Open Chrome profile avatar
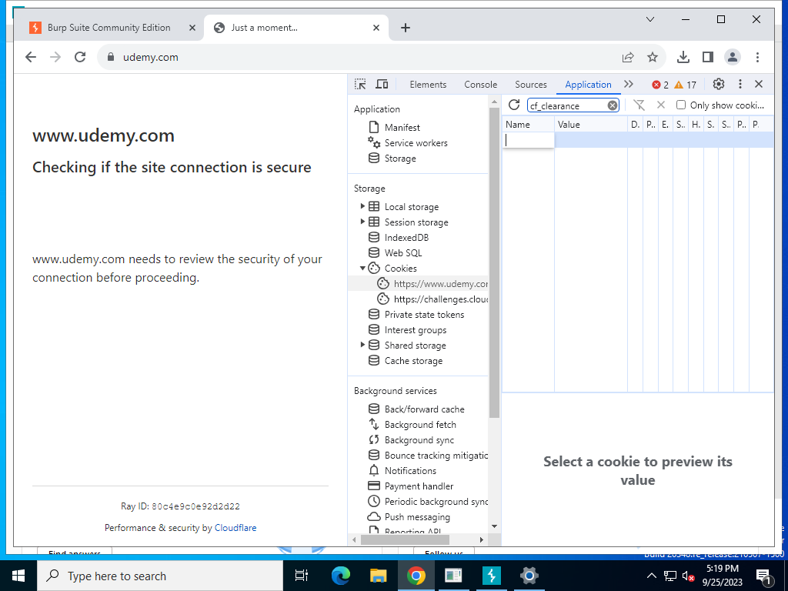The width and height of the screenshot is (788, 591). (733, 57)
